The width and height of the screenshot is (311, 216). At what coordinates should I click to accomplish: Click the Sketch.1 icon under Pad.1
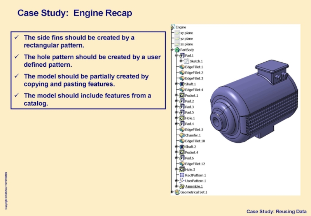point(187,61)
